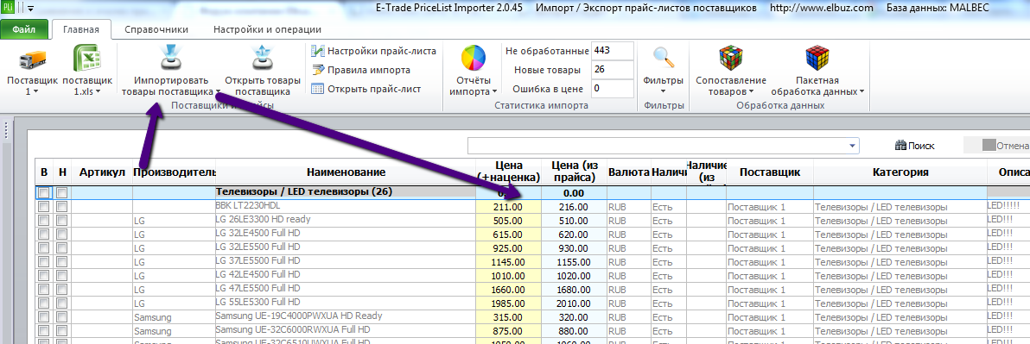Viewport: 1030px width, 344px height.
Task: Select the LG 37LE5500 Full HD name
Action: pos(346,261)
